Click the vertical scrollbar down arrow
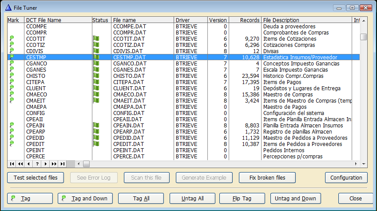Viewport: 377px width, 211px height. [364, 164]
